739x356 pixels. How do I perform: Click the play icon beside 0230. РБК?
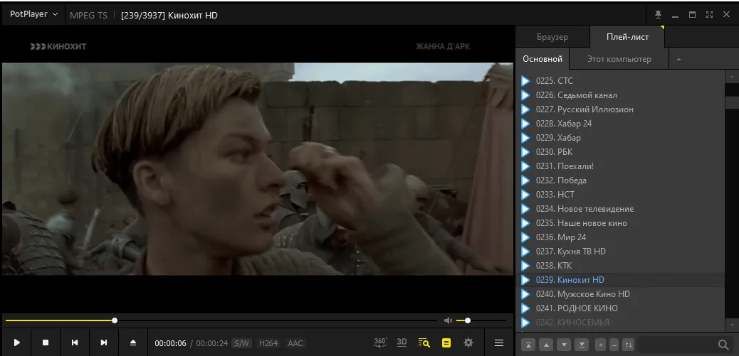click(525, 152)
